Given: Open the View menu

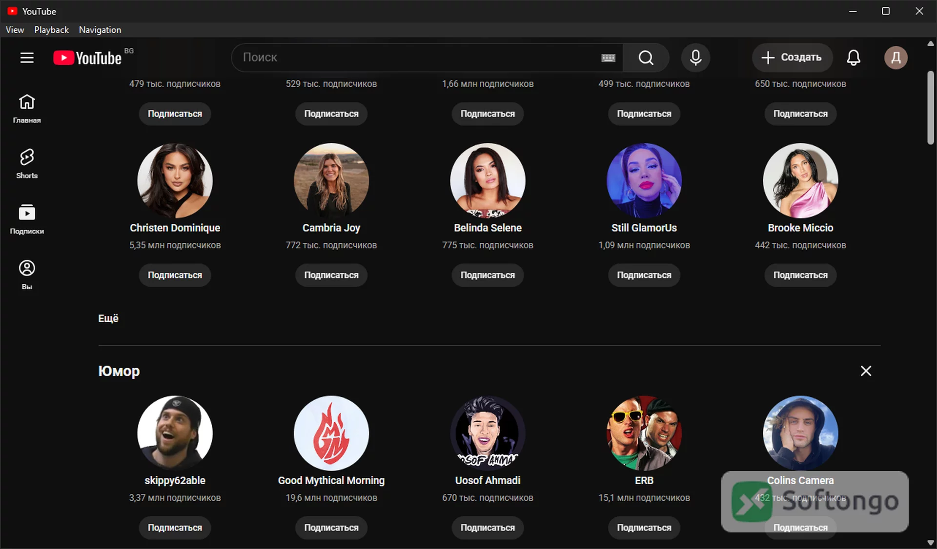Looking at the screenshot, I should (15, 30).
